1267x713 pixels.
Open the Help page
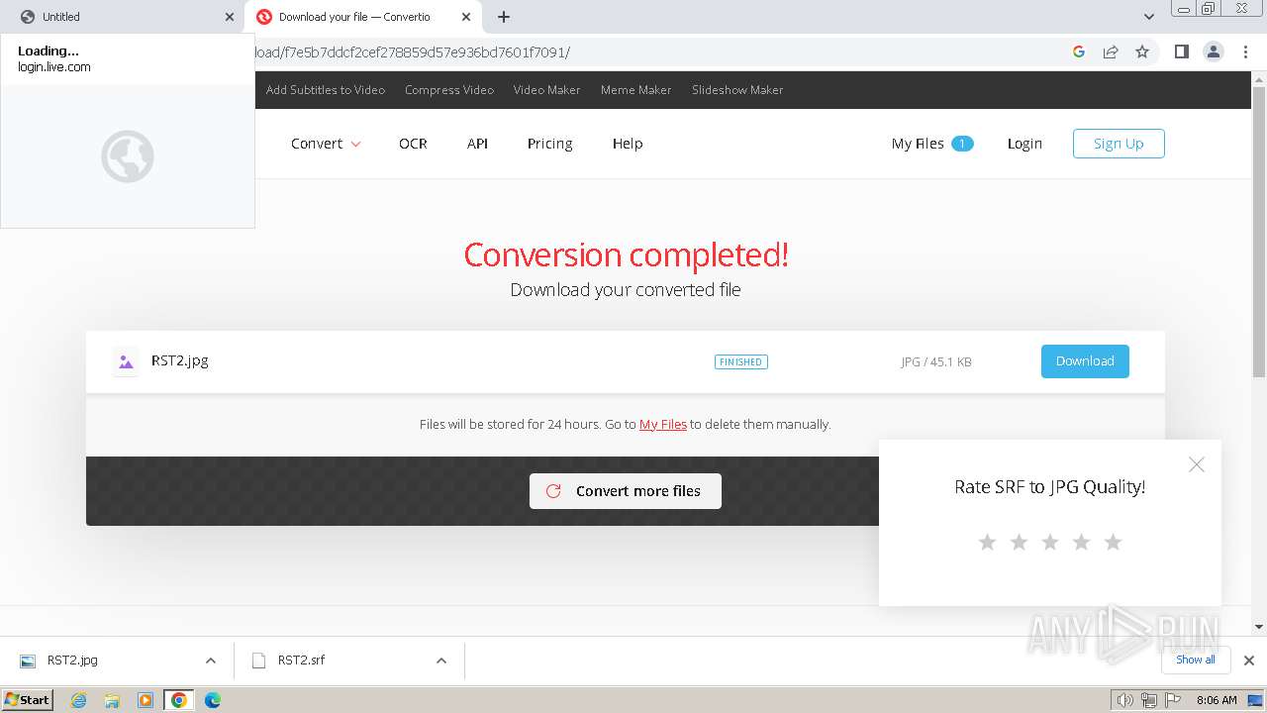pyautogui.click(x=628, y=144)
